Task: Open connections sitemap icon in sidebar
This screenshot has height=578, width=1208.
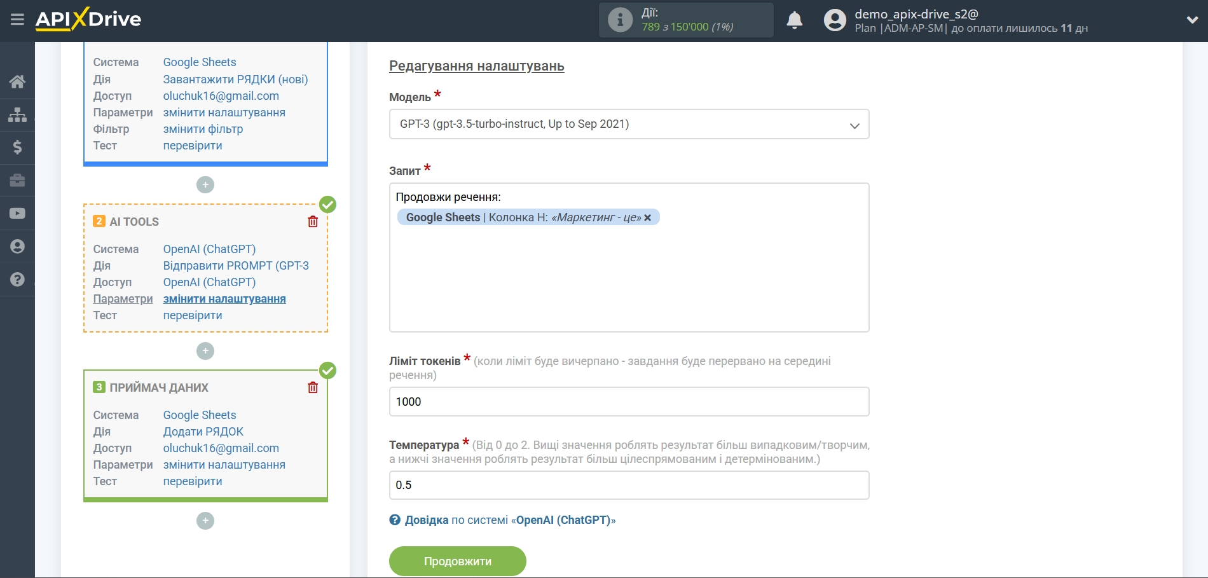Action: [17, 114]
